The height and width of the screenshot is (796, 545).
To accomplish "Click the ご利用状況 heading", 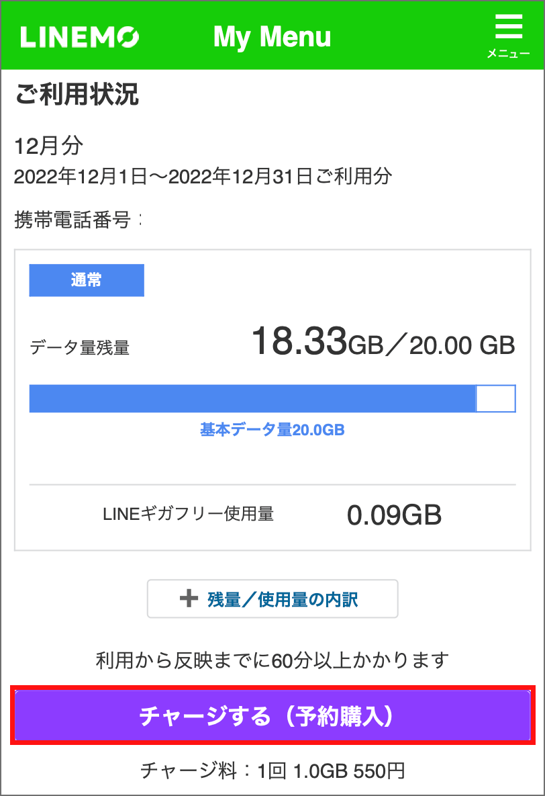I will [77, 95].
